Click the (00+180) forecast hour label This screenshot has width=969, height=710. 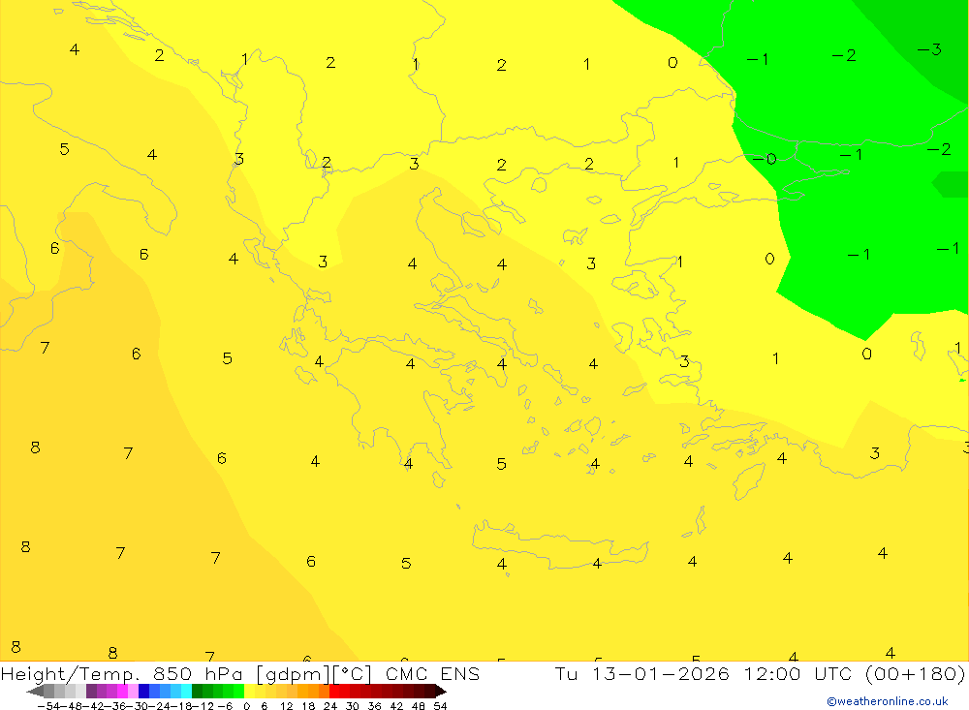pos(916,673)
